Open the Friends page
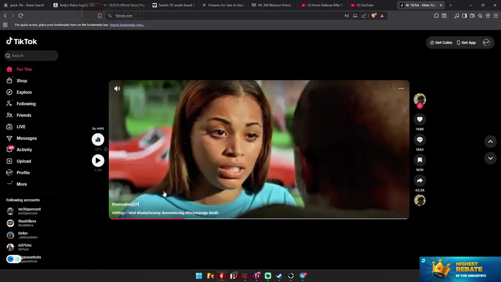The image size is (501, 282). pos(18,115)
